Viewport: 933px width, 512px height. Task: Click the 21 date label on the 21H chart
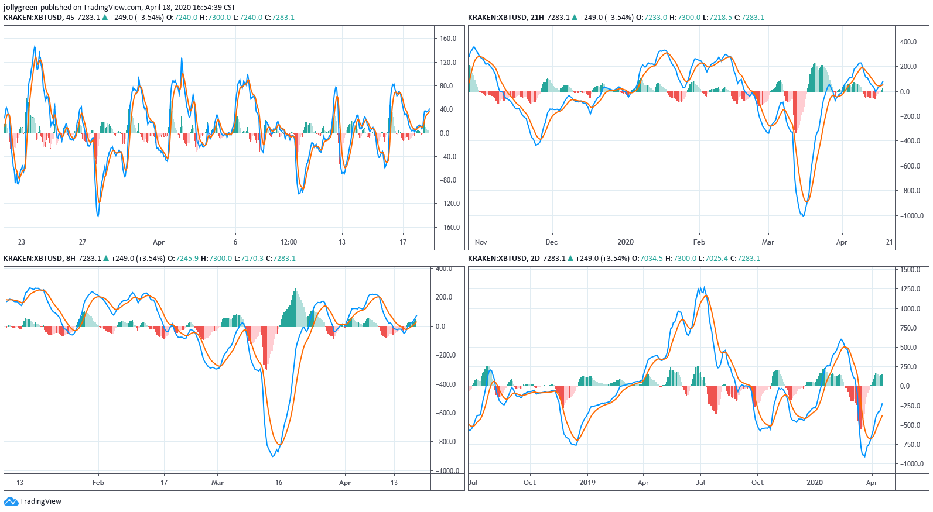coord(890,242)
